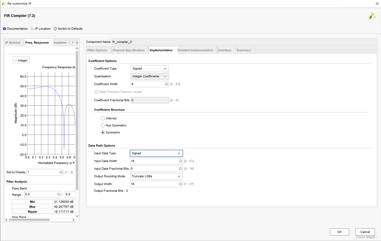Click the left panel scroll right arrow
The image size is (381, 241).
click(x=73, y=220)
